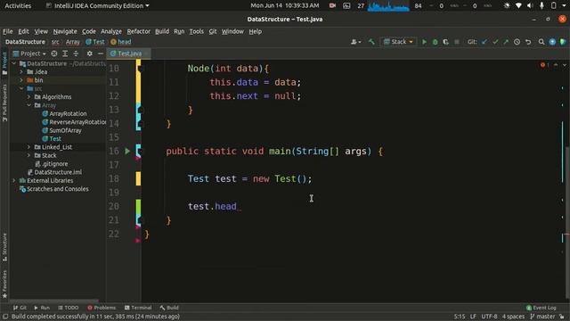Click the grayed-out Stop button

point(457,42)
